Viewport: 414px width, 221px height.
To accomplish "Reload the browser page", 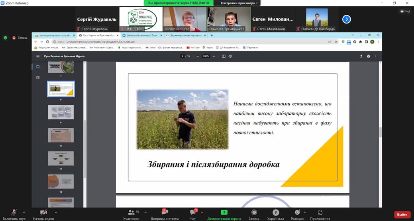I will point(47,42).
